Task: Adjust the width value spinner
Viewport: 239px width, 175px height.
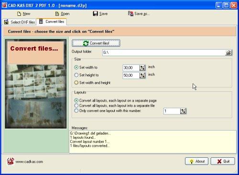Action: click(142, 68)
